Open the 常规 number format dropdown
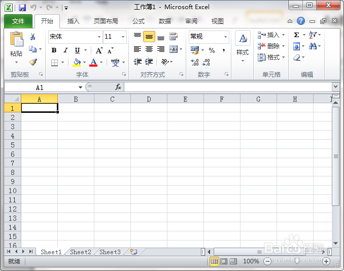The width and height of the screenshot is (344, 271). [226, 37]
